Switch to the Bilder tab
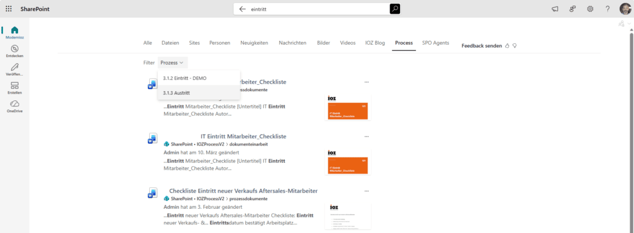 tap(323, 43)
